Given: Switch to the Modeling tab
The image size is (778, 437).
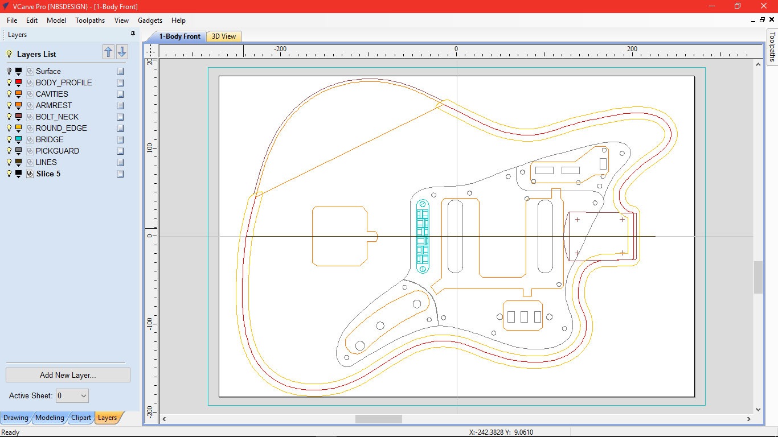Looking at the screenshot, I should [50, 418].
